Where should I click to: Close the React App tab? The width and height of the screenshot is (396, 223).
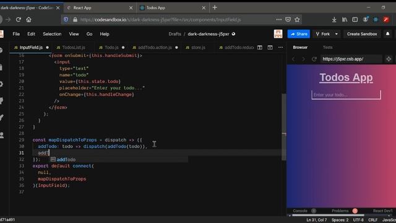point(131,8)
